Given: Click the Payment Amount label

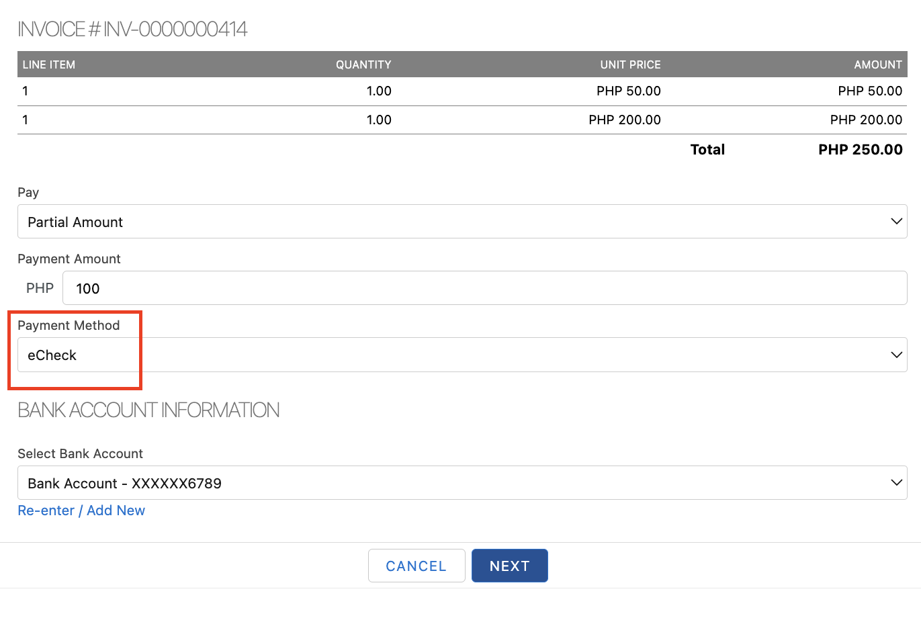Looking at the screenshot, I should (x=69, y=259).
